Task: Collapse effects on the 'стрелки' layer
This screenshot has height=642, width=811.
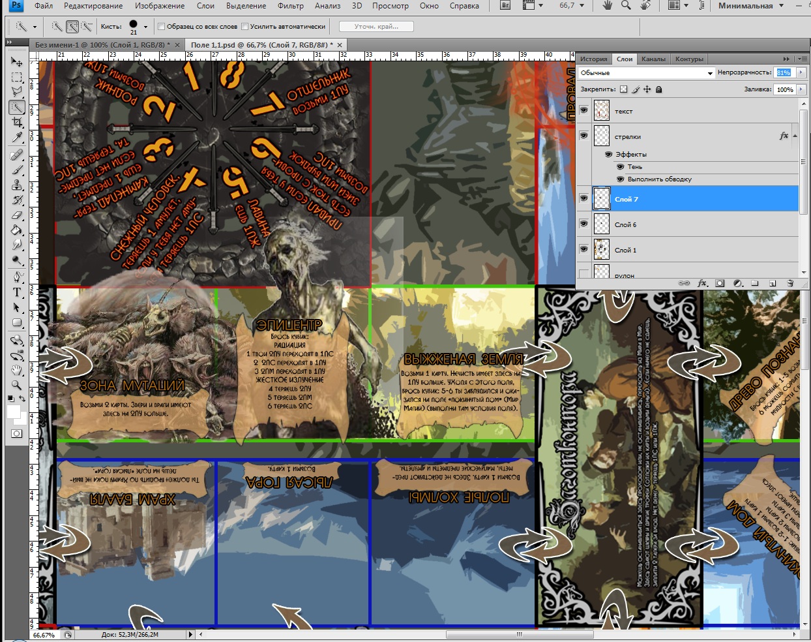Action: (x=795, y=136)
